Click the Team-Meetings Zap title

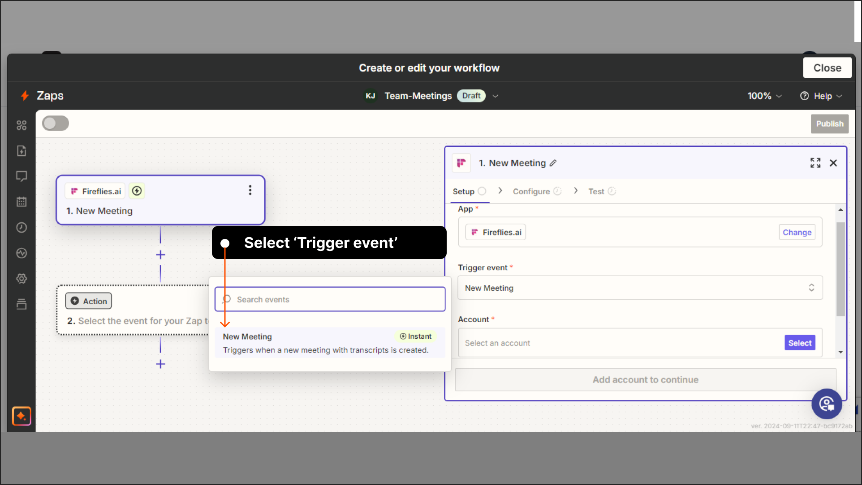(x=418, y=96)
